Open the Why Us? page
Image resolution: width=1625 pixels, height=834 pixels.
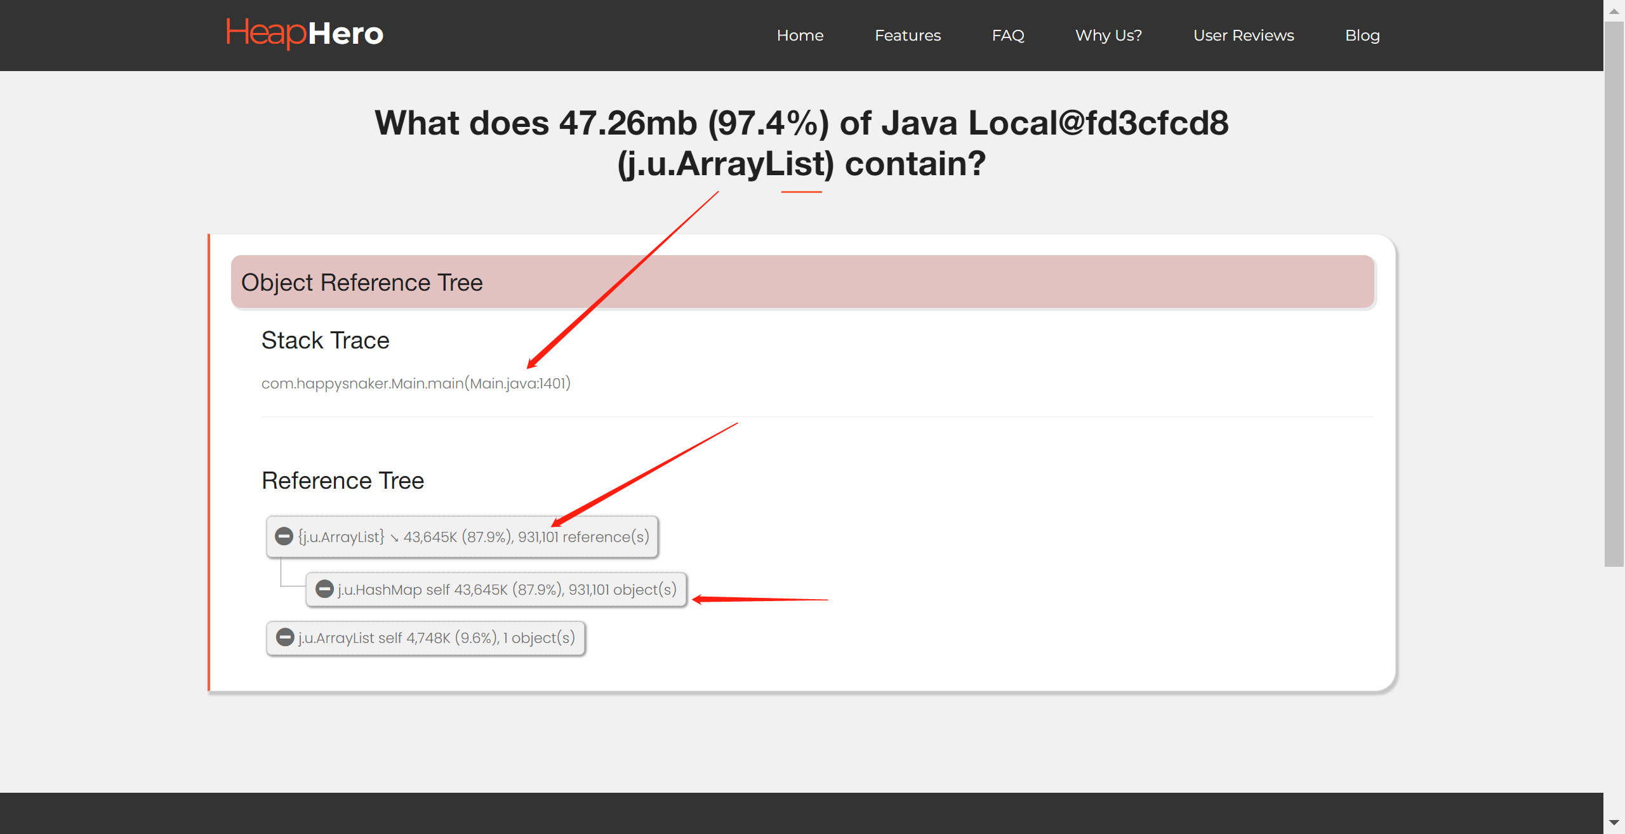(1108, 36)
